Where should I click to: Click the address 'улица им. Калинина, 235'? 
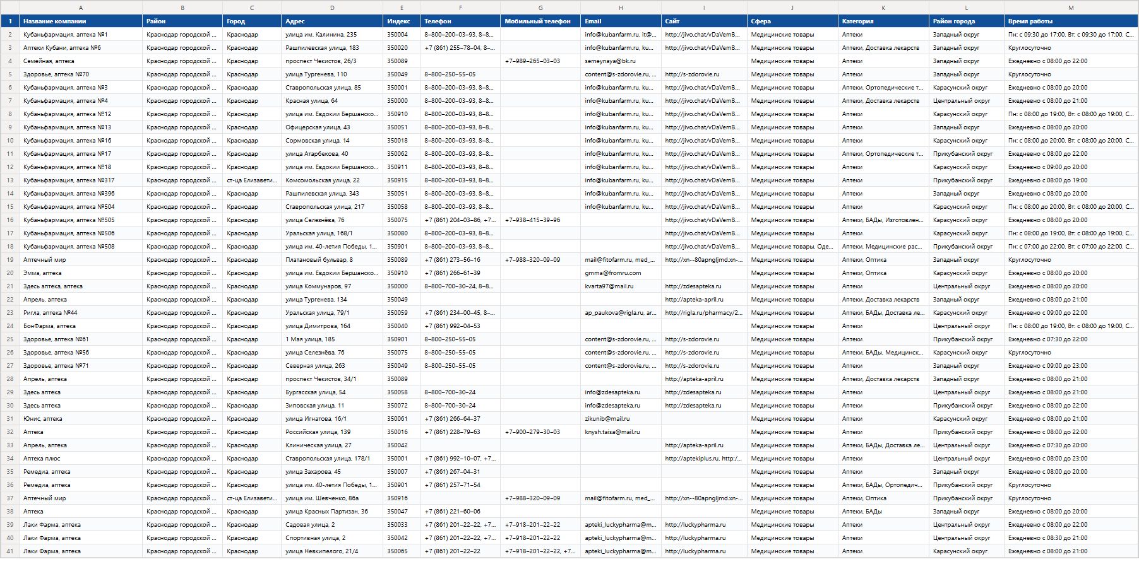[332, 35]
